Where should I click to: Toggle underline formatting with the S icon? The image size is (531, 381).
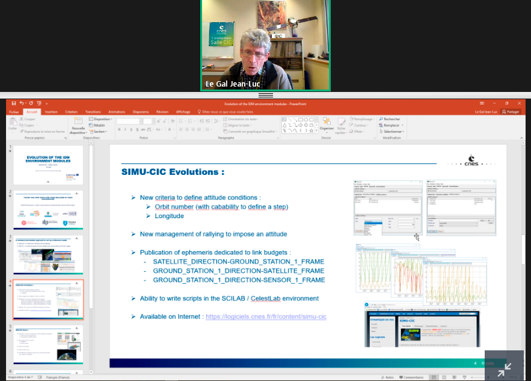[x=130, y=129]
